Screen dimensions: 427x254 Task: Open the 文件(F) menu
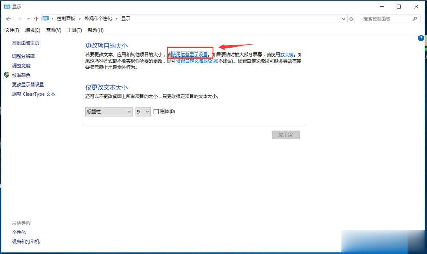coord(12,30)
